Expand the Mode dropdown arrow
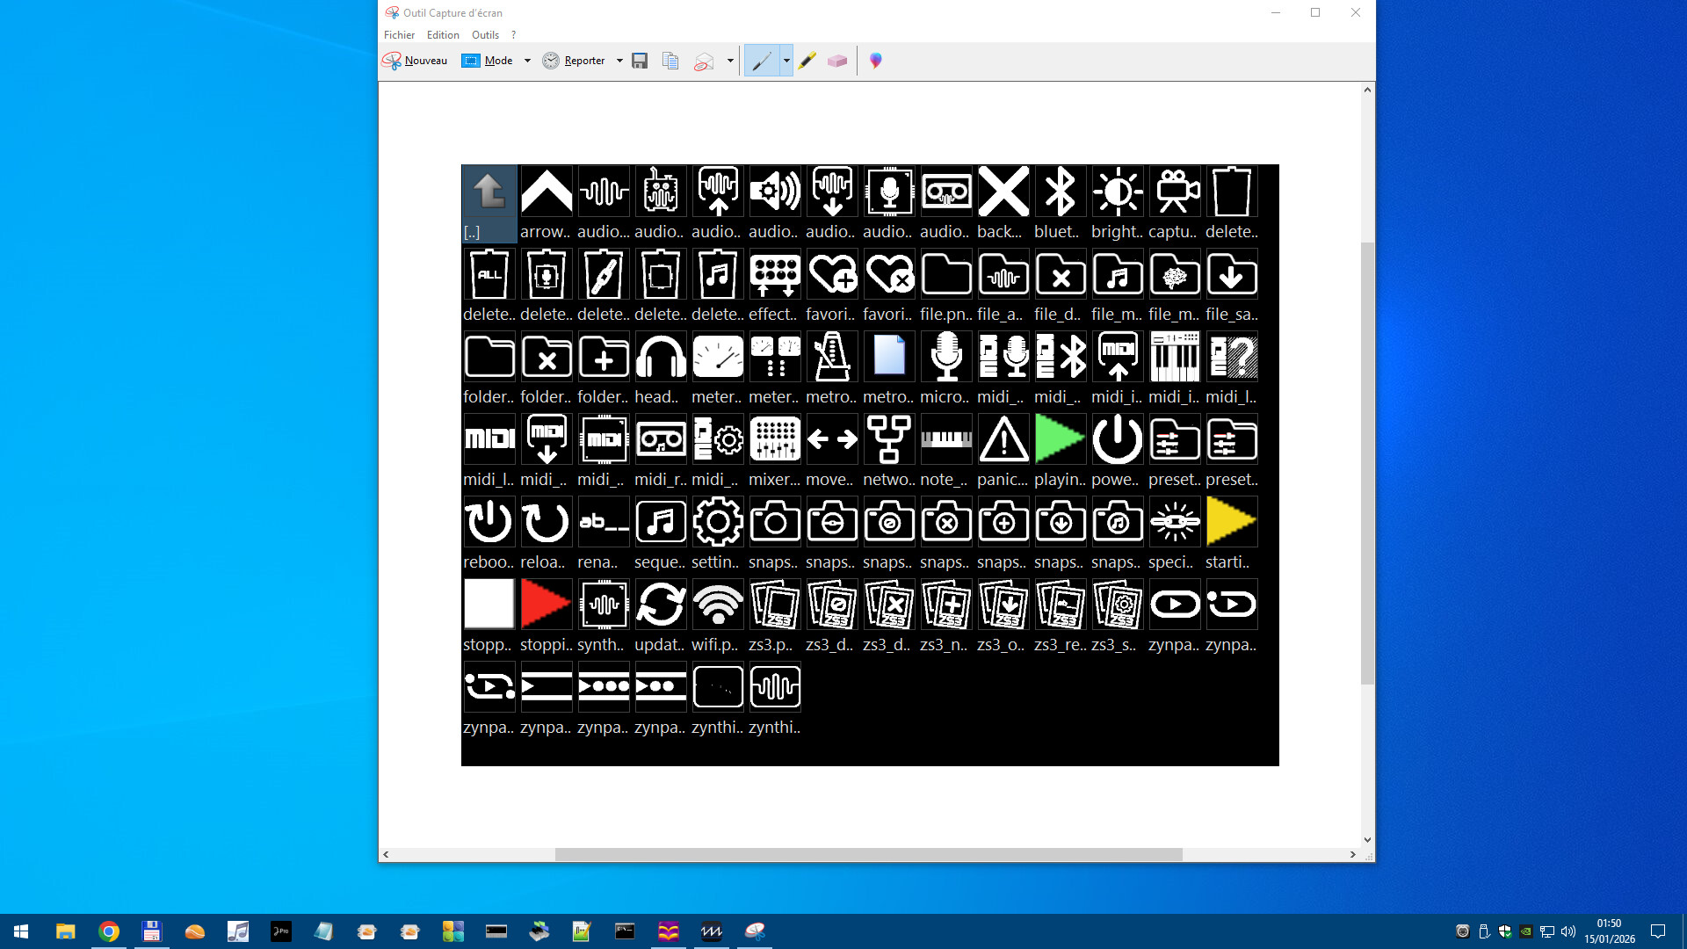The image size is (1687, 949). [527, 61]
